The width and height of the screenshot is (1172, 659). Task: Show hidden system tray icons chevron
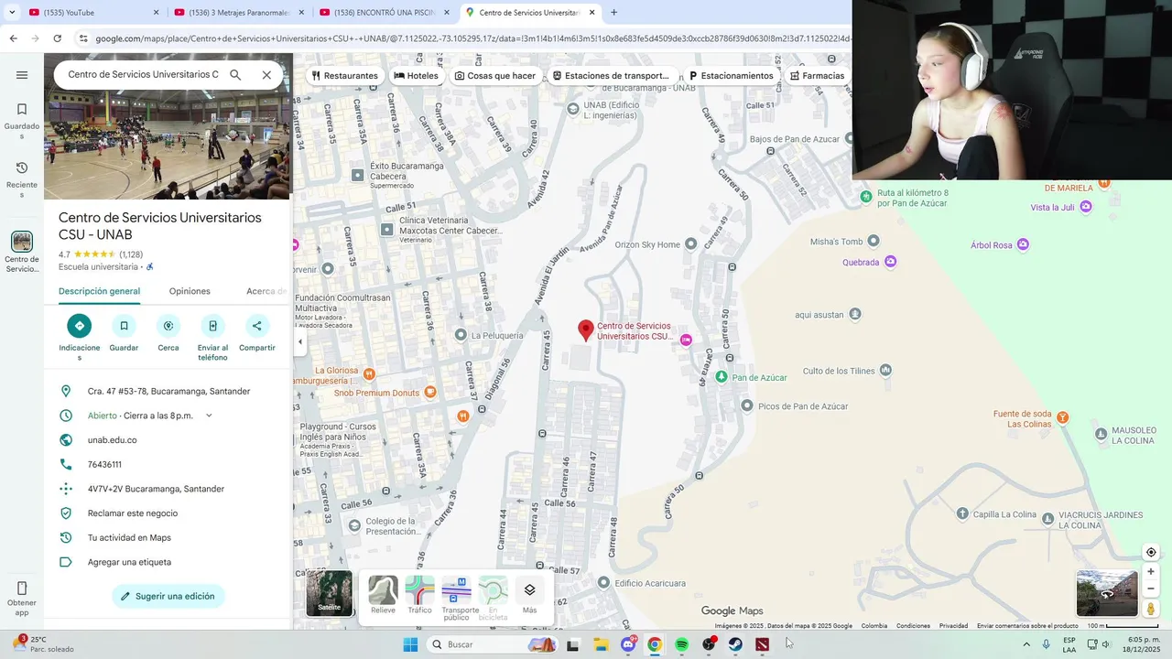tap(1026, 644)
